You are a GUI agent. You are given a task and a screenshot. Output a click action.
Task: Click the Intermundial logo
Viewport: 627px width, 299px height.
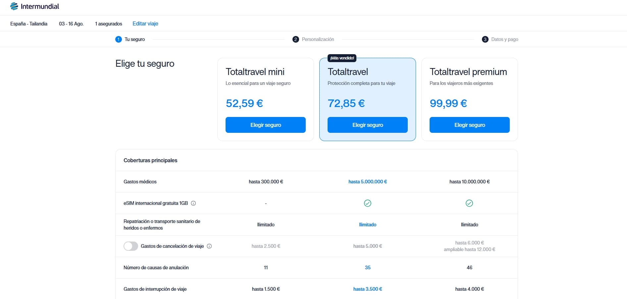click(34, 6)
